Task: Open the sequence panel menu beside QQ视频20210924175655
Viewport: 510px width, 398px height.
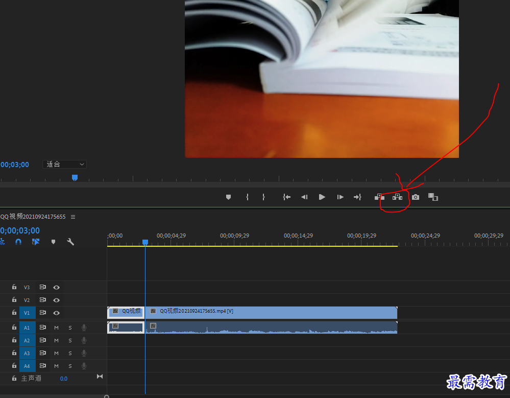Action: 73,217
